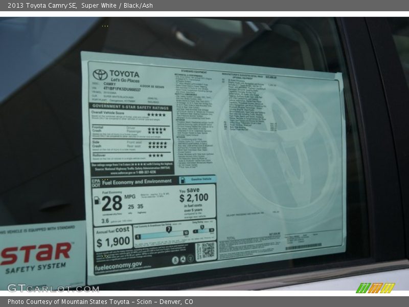Click the Smog Rating scale

203,231
